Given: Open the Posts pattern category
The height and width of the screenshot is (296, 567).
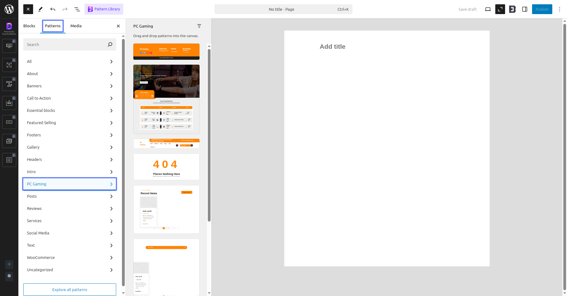Looking at the screenshot, I should coord(70,196).
